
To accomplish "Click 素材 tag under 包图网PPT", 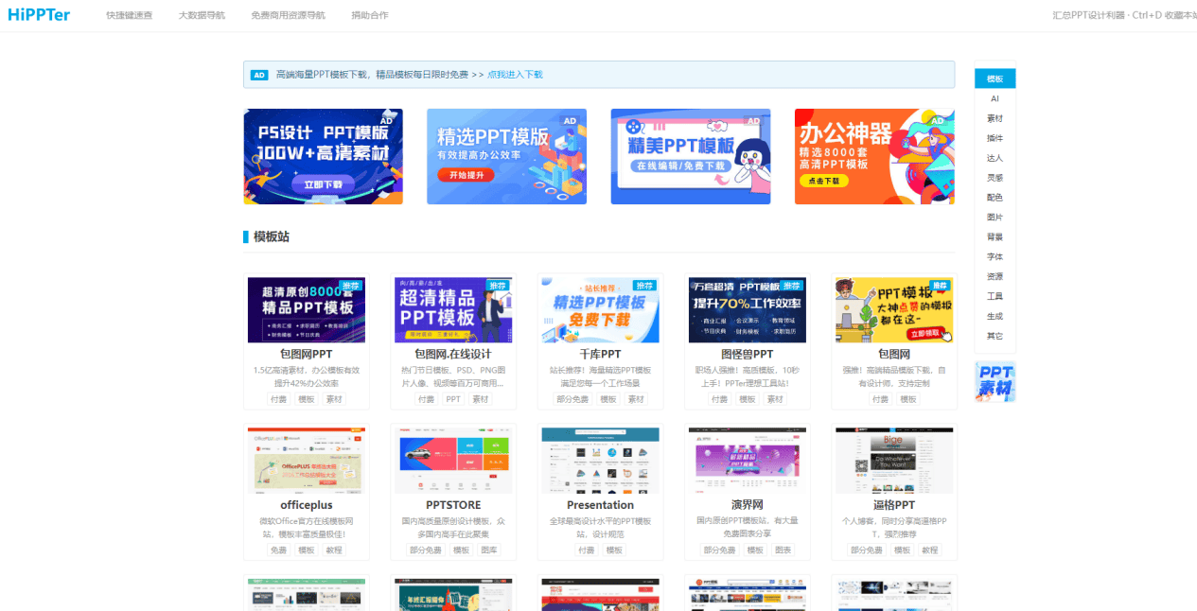I will [334, 399].
